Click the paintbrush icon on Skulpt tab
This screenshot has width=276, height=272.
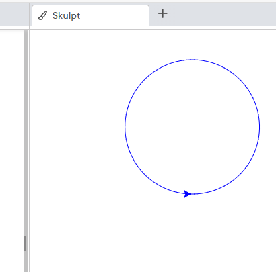click(x=42, y=15)
